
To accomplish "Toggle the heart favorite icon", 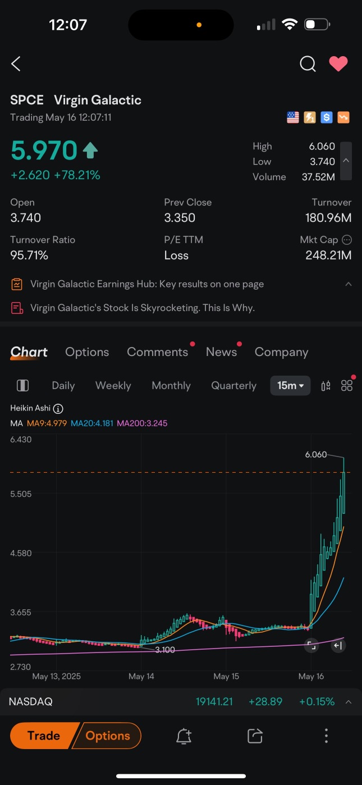I will [x=338, y=64].
